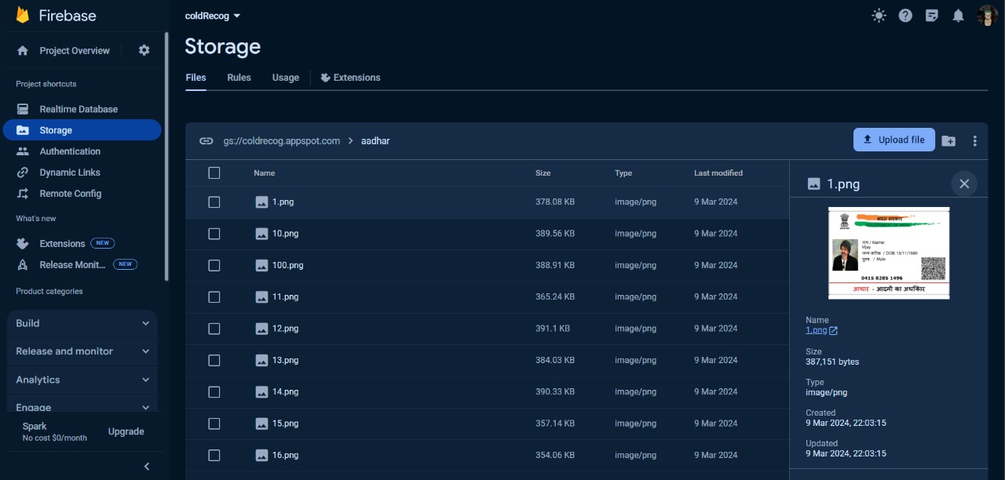
Task: Open project settings gear icon
Action: [x=144, y=50]
